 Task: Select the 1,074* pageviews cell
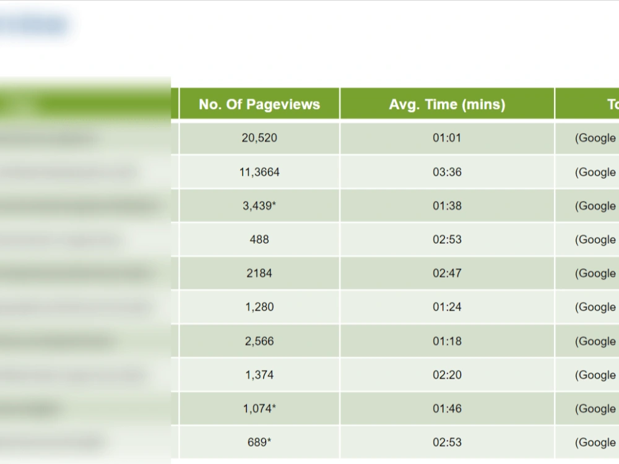point(259,409)
